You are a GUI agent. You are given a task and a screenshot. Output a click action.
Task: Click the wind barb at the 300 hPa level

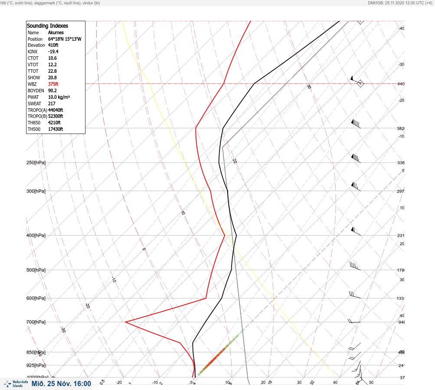coord(356,186)
